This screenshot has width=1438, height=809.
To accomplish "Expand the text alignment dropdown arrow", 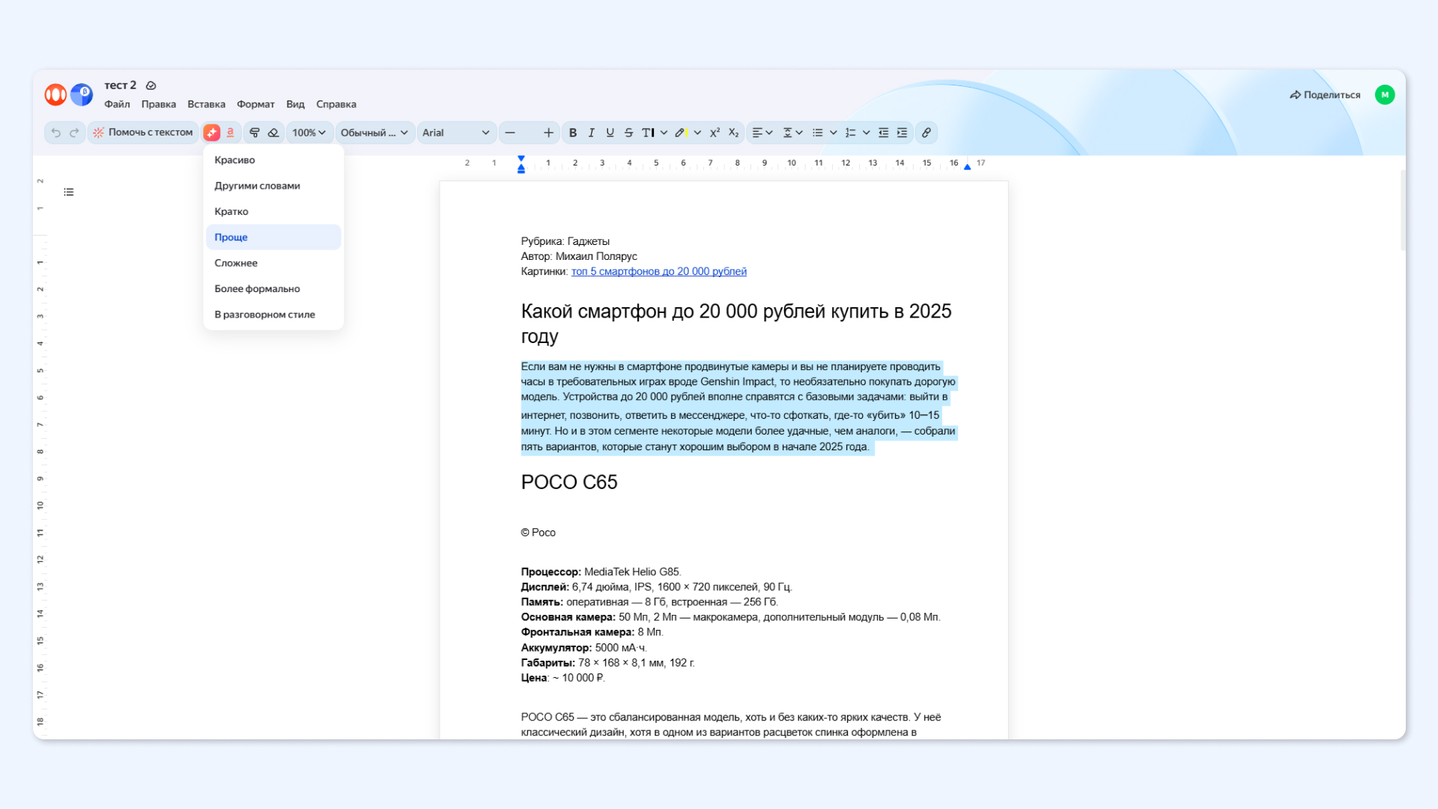I will click(x=769, y=133).
